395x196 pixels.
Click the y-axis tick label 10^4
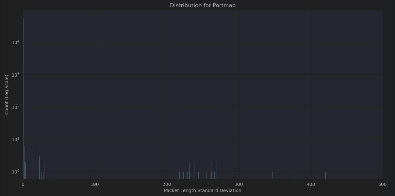[x=16, y=42]
